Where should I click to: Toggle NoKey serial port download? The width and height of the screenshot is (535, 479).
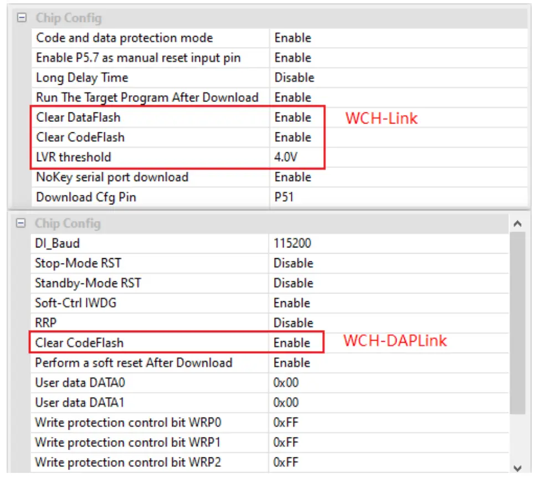click(x=299, y=177)
